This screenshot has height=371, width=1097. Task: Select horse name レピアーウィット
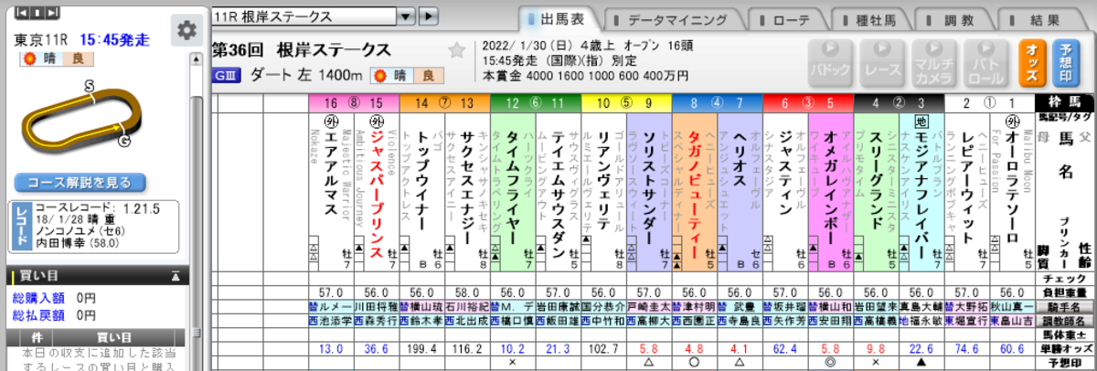967,185
